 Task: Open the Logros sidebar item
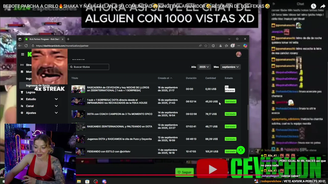tap(30, 92)
